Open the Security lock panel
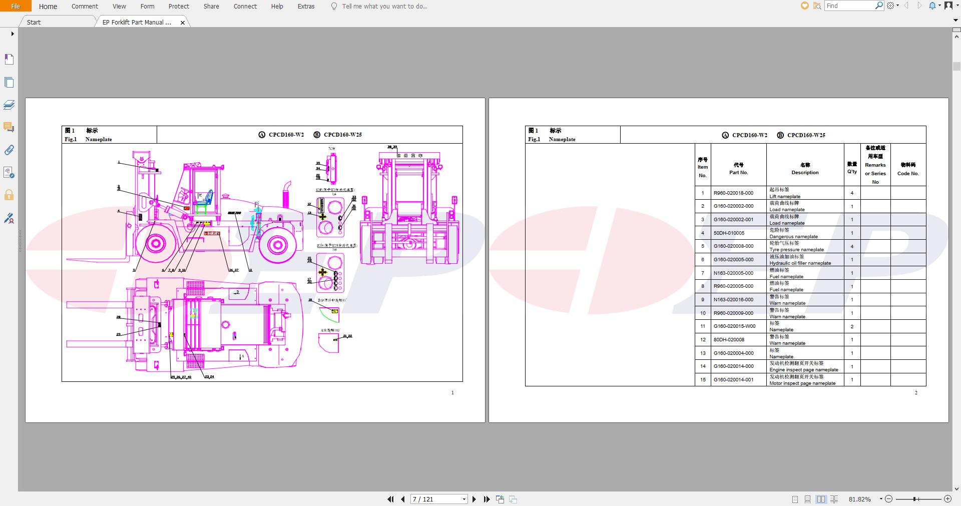This screenshot has height=506, width=961. tap(9, 195)
